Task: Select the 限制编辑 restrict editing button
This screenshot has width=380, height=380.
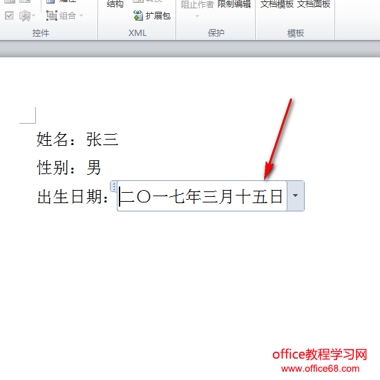Action: pyautogui.click(x=234, y=4)
